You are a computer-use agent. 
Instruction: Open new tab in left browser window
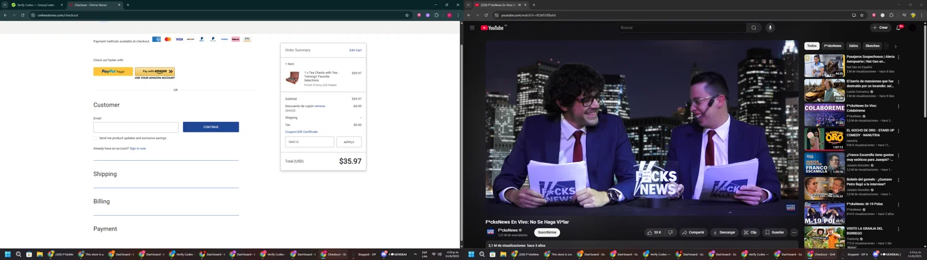click(128, 5)
